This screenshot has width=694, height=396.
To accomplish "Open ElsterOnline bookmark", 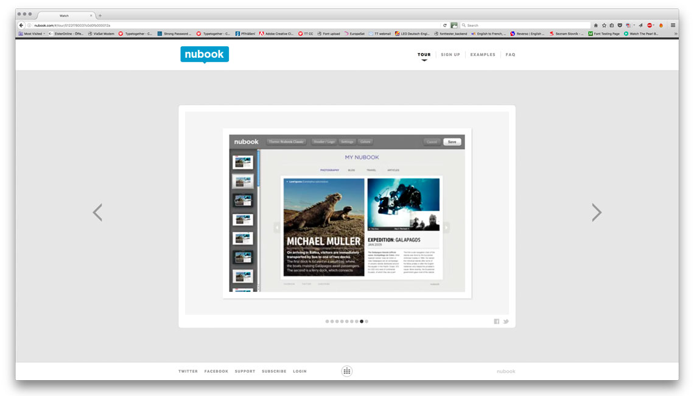I will click(x=66, y=34).
